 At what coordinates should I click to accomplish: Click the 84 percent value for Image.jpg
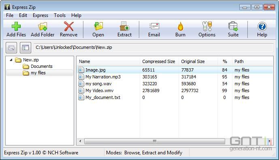point(225,70)
